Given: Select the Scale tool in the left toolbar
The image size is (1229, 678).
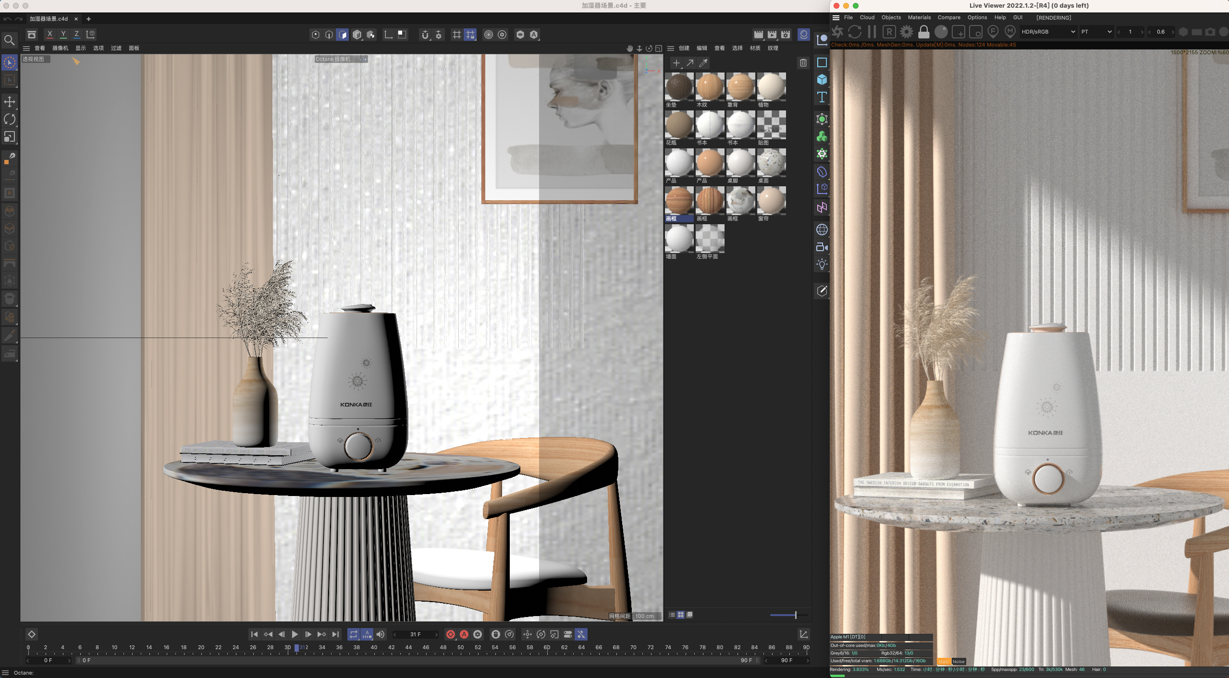Looking at the screenshot, I should (10, 137).
